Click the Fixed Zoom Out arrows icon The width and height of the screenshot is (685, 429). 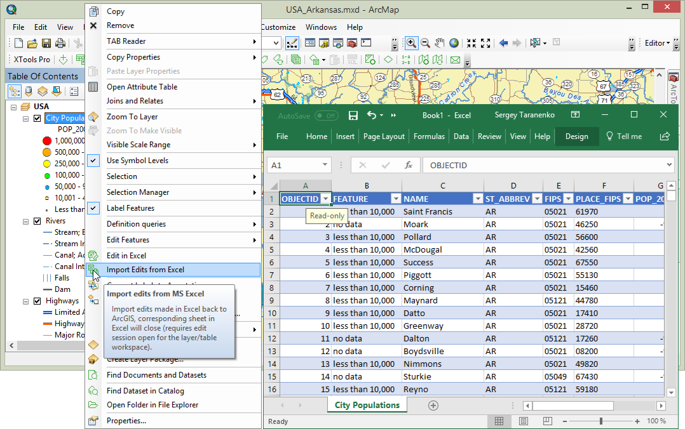tap(485, 43)
